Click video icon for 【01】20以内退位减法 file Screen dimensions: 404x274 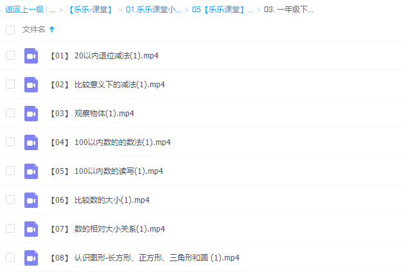tap(31, 56)
